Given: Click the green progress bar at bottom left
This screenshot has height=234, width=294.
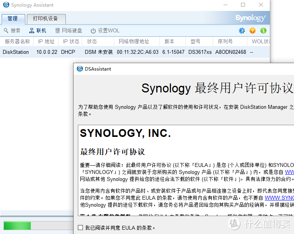Looking at the screenshot, I should click(18, 226).
